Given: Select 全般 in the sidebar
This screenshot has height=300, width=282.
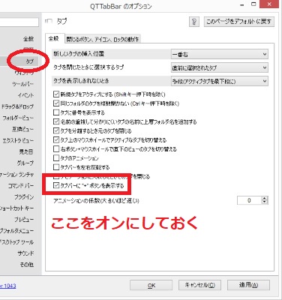Looking at the screenshot, I should coord(28,39).
